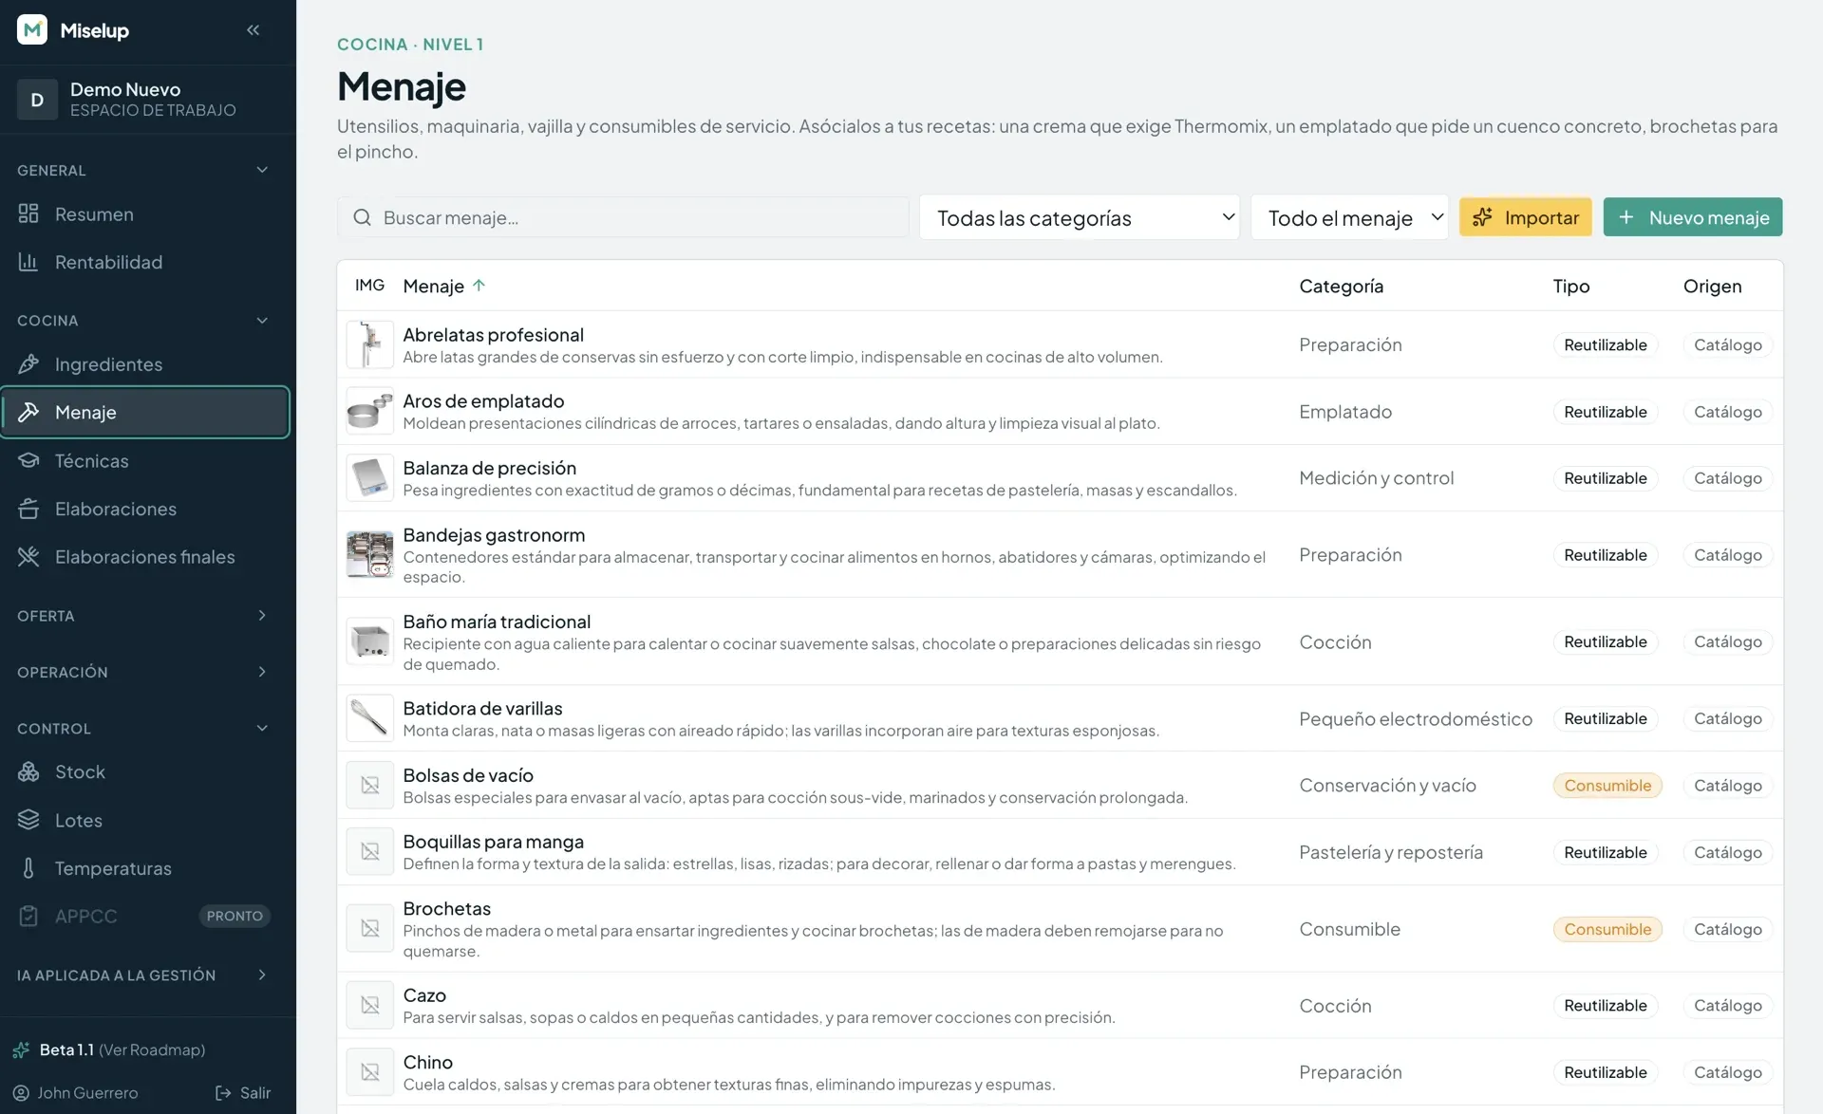1823x1114 pixels.
Task: Open Todas las categorías dropdown
Action: (x=1079, y=217)
